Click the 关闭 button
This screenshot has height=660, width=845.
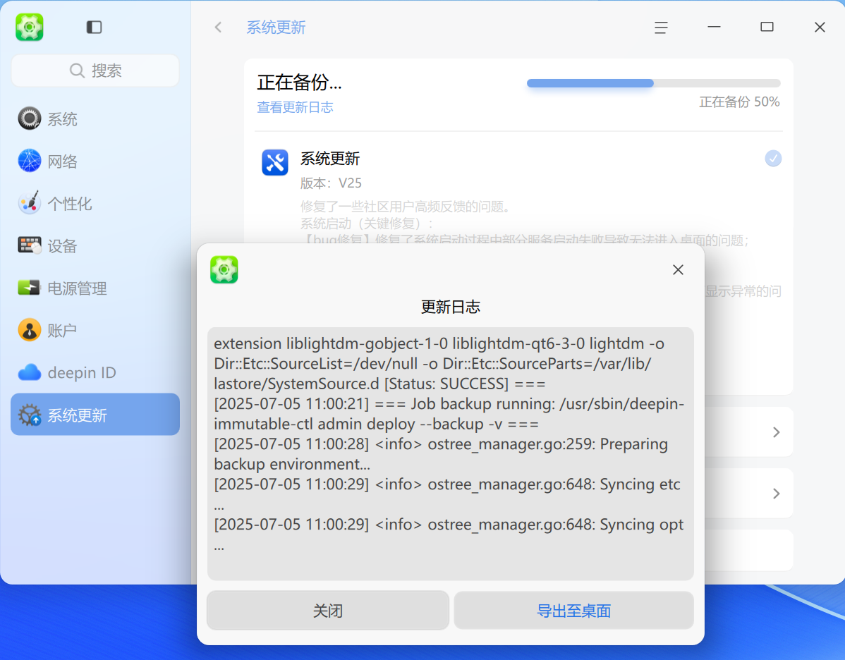328,611
